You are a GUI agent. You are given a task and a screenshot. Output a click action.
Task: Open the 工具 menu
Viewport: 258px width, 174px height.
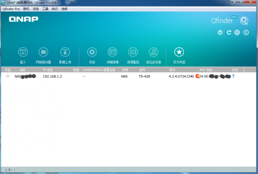coord(45,9)
